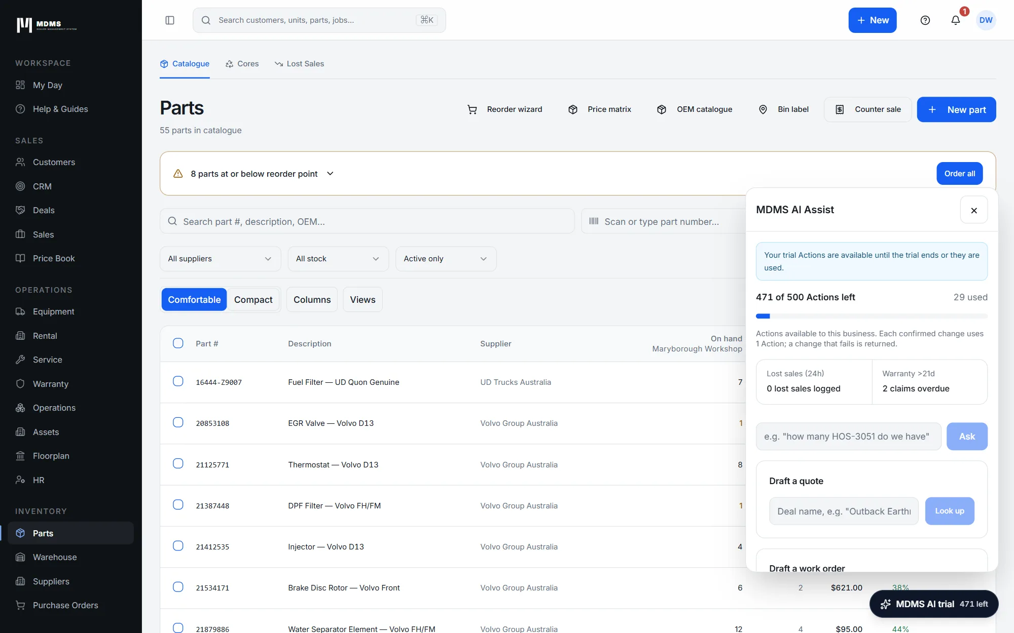Click the Service wrench icon in sidebar
The height and width of the screenshot is (633, 1014).
(20, 360)
